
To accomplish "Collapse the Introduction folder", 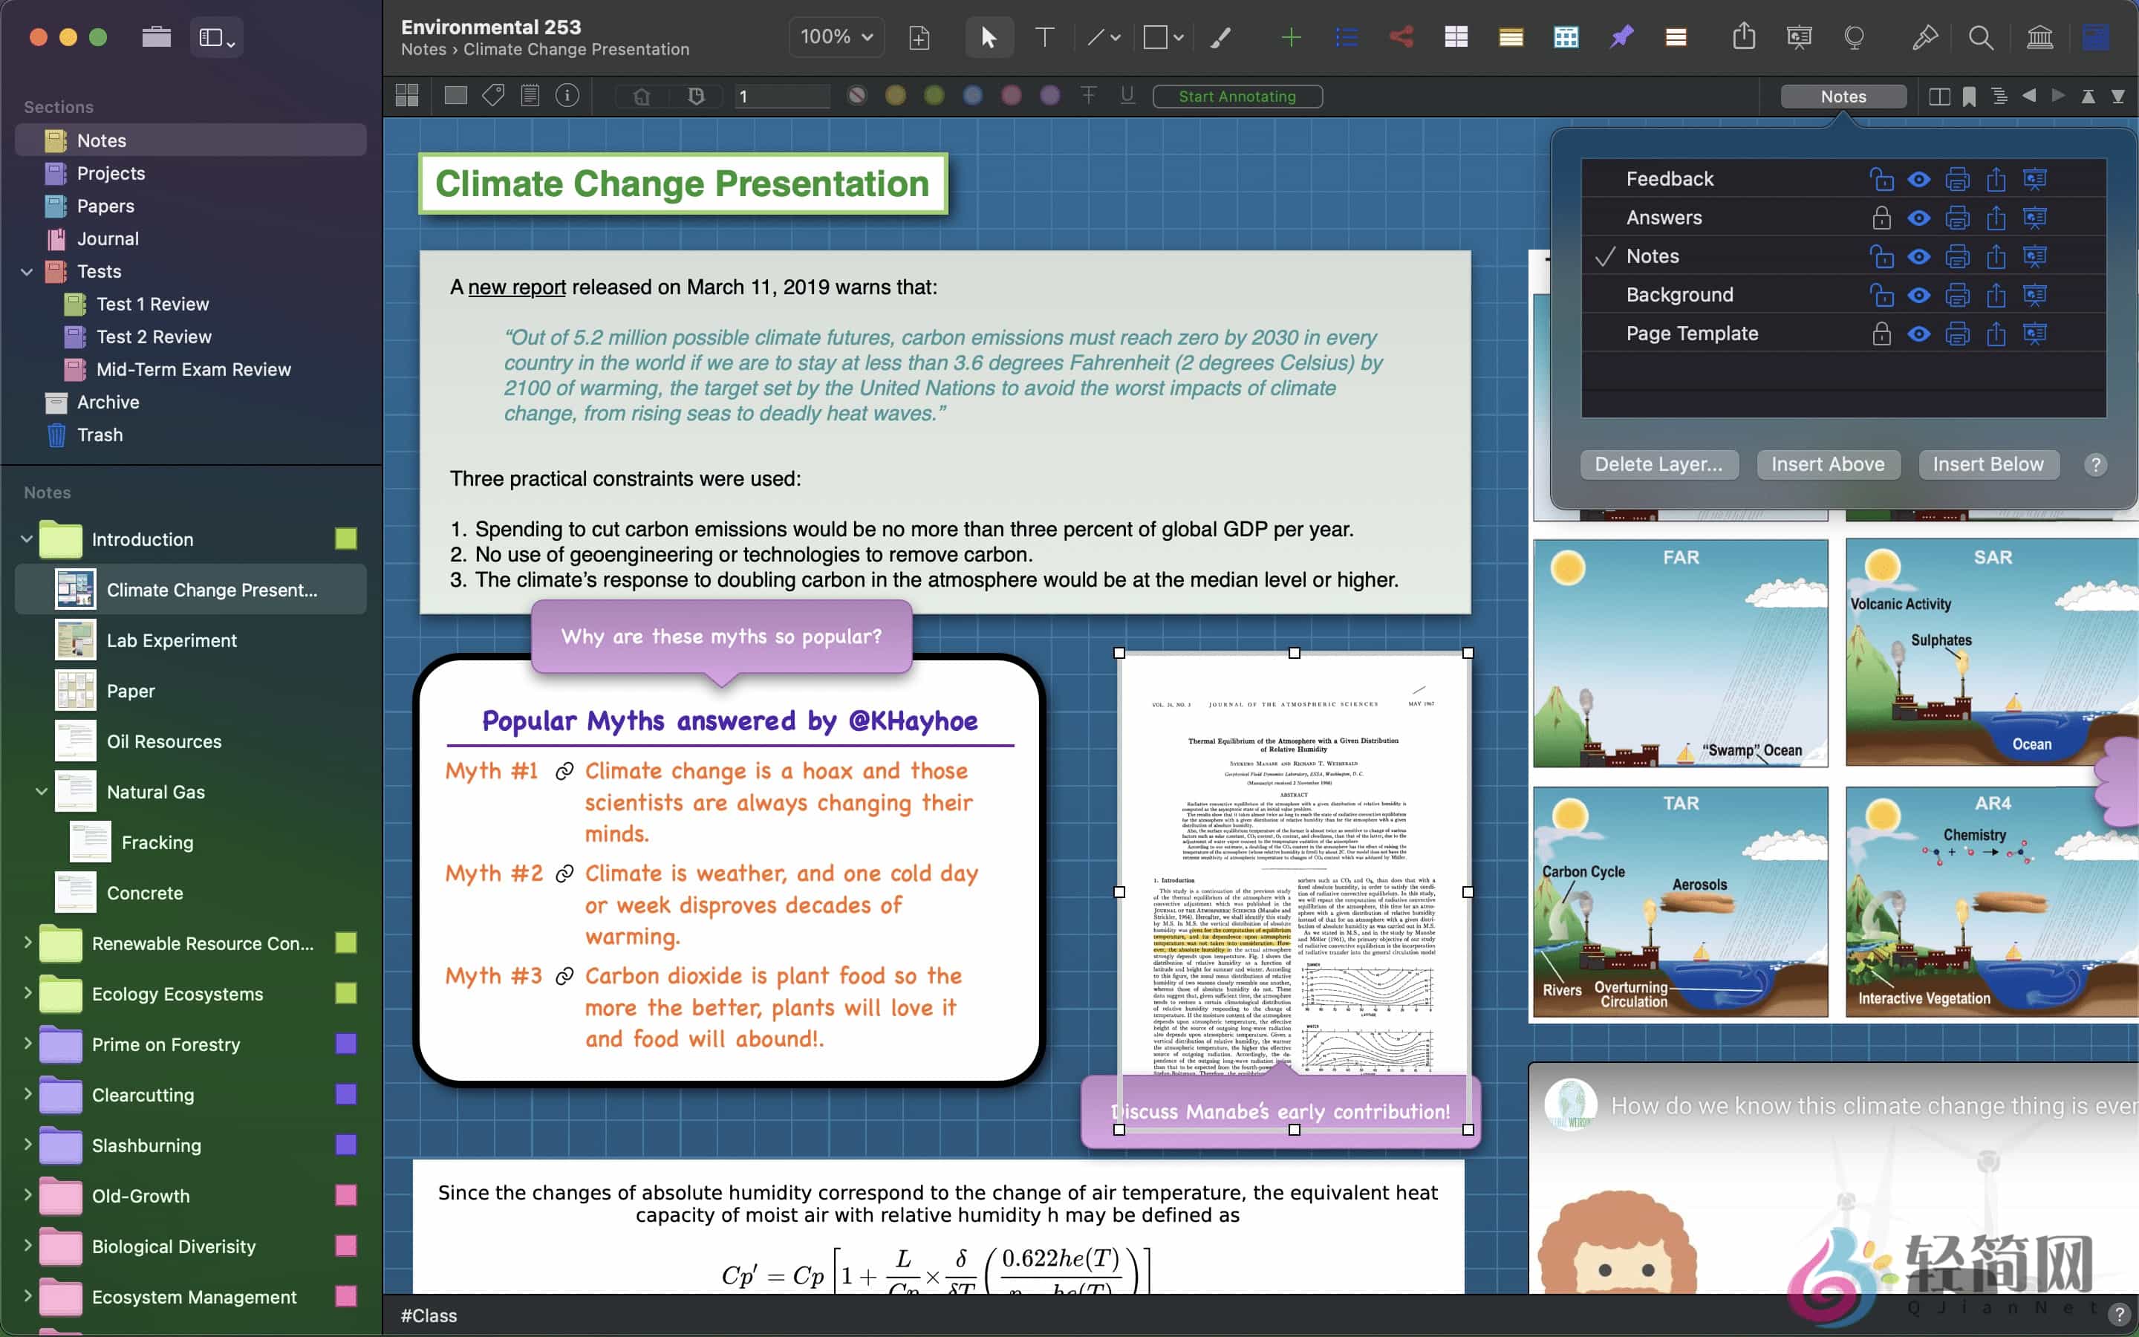I will pos(27,539).
